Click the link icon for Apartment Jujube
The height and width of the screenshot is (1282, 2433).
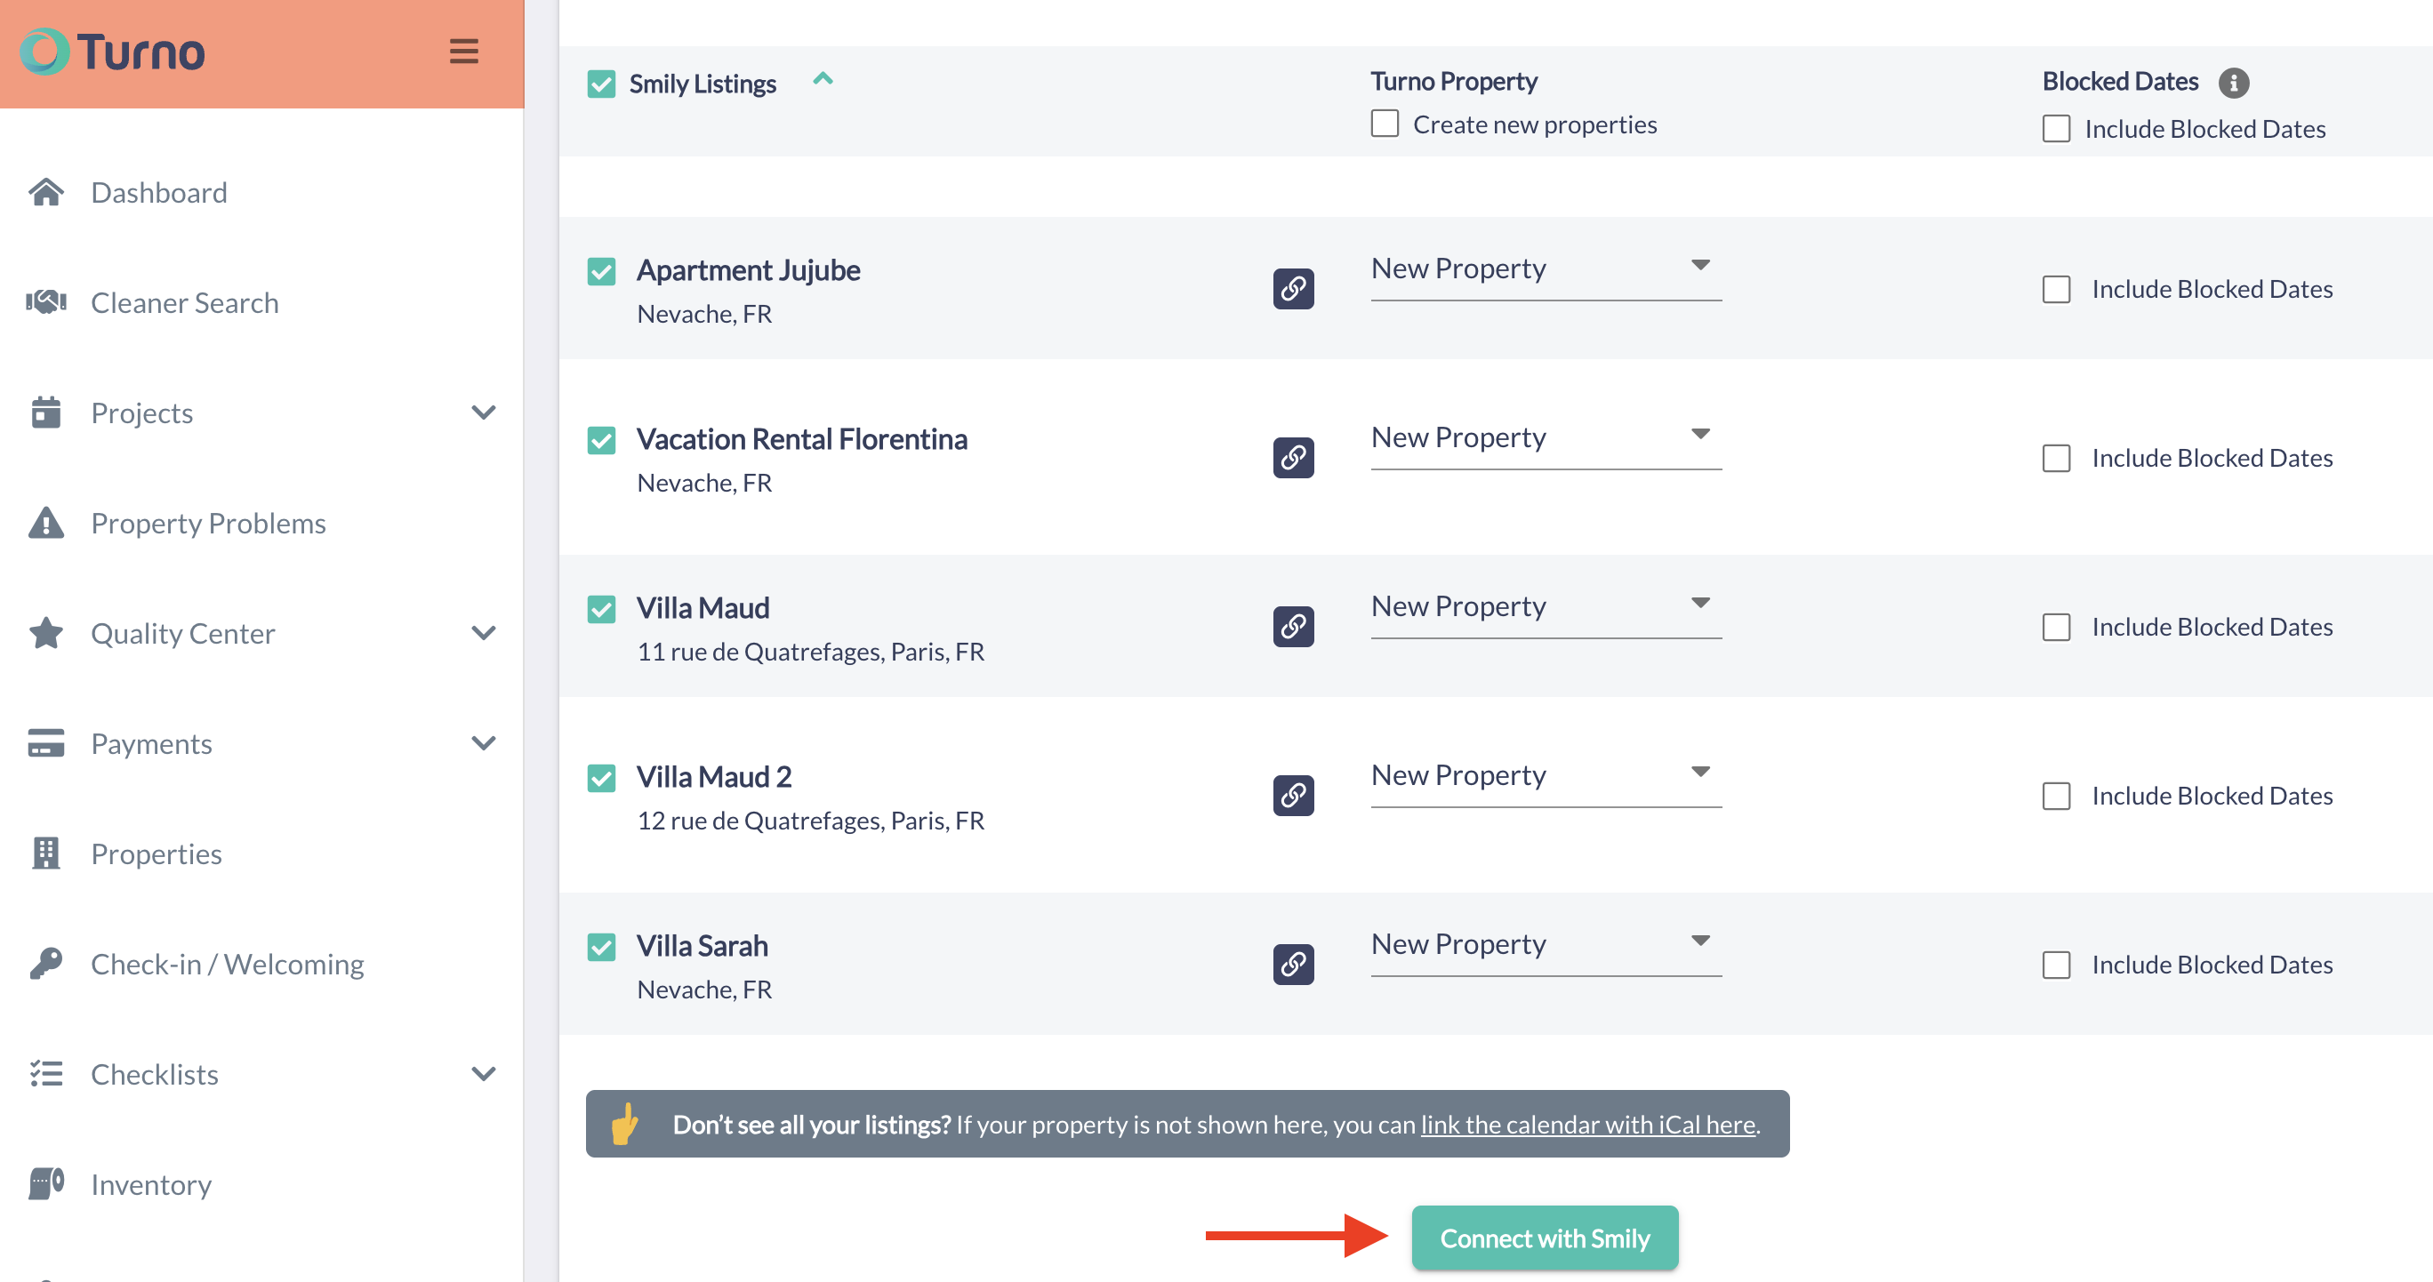pyautogui.click(x=1292, y=288)
